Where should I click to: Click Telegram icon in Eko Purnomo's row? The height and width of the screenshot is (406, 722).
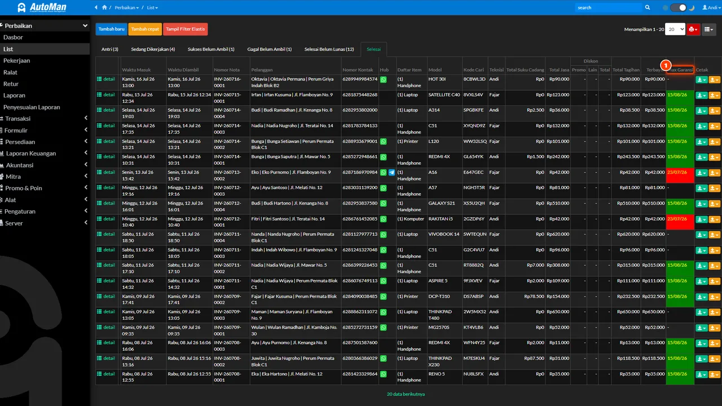tap(391, 173)
